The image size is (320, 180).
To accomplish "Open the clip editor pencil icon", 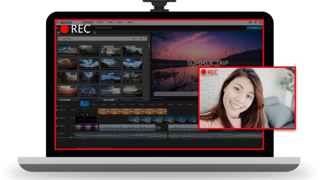I will [x=77, y=114].
